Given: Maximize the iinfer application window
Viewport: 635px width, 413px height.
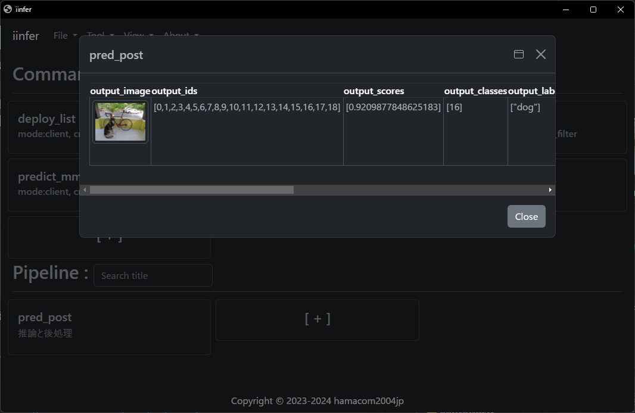Looking at the screenshot, I should pos(593,10).
